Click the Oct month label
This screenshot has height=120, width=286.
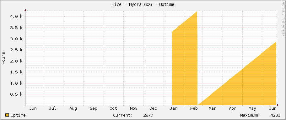click(x=113, y=108)
